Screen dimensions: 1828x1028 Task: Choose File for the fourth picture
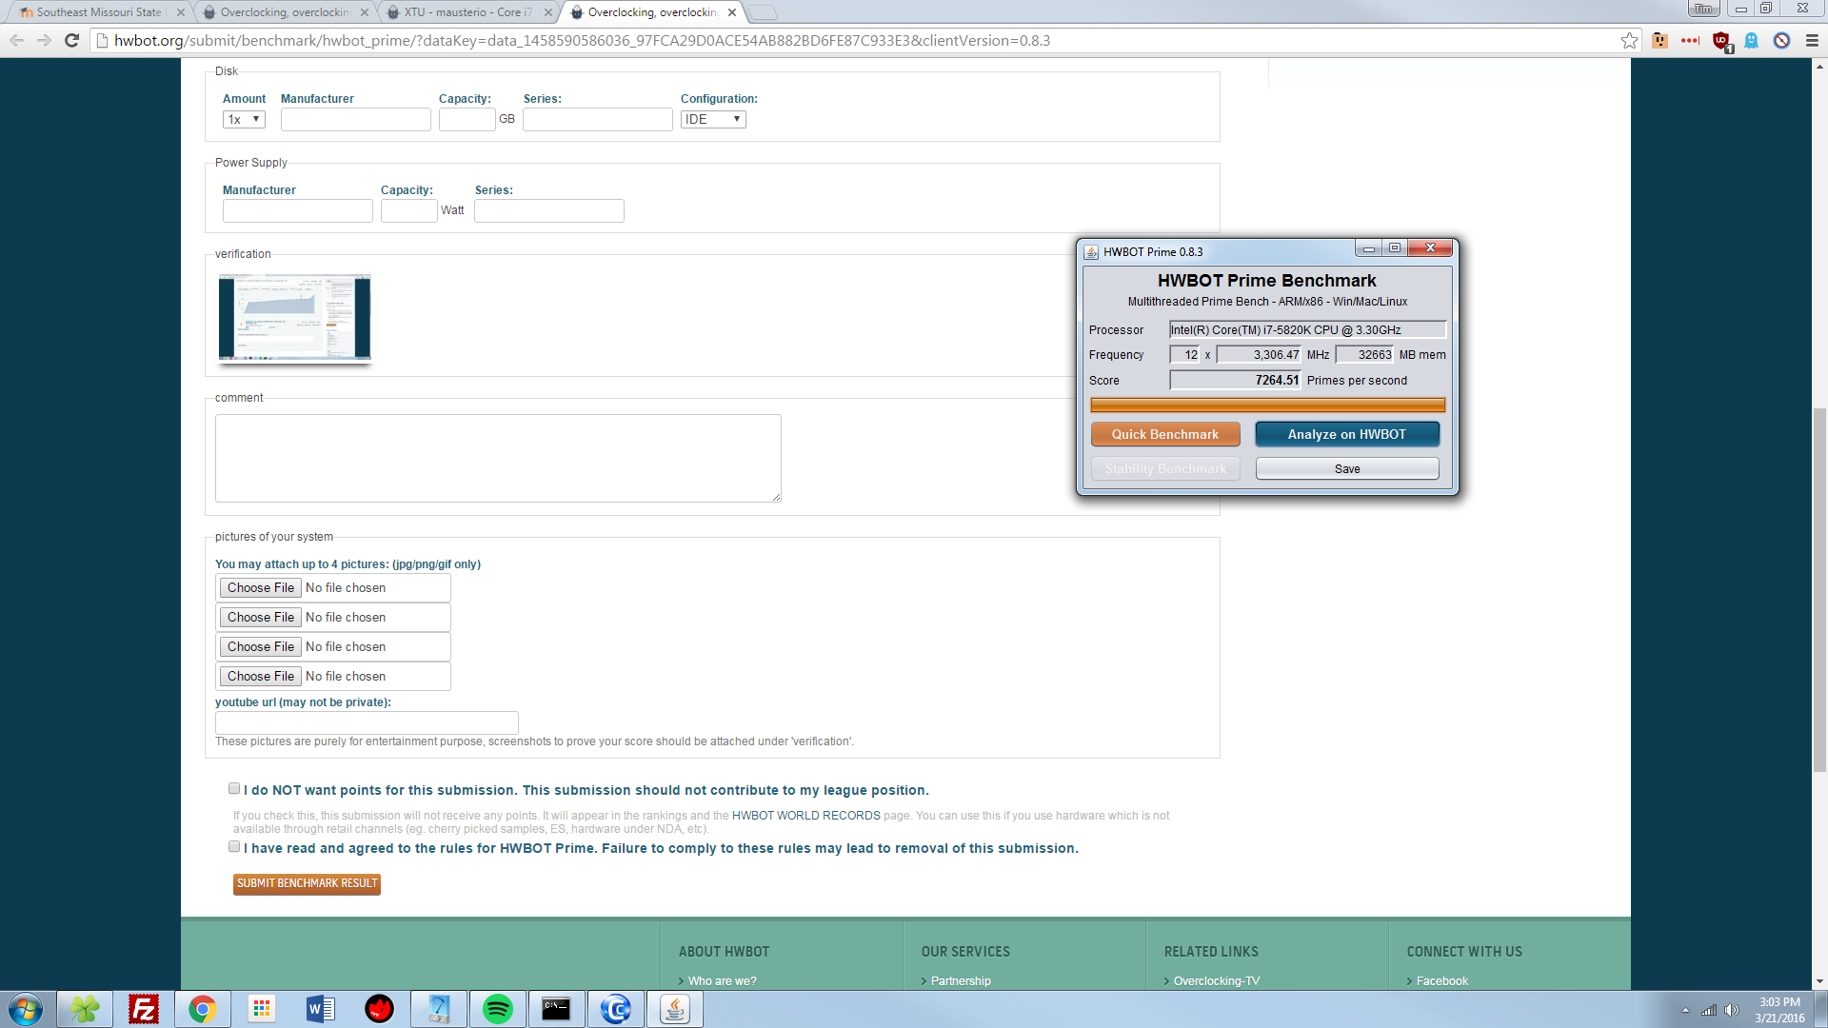261,676
